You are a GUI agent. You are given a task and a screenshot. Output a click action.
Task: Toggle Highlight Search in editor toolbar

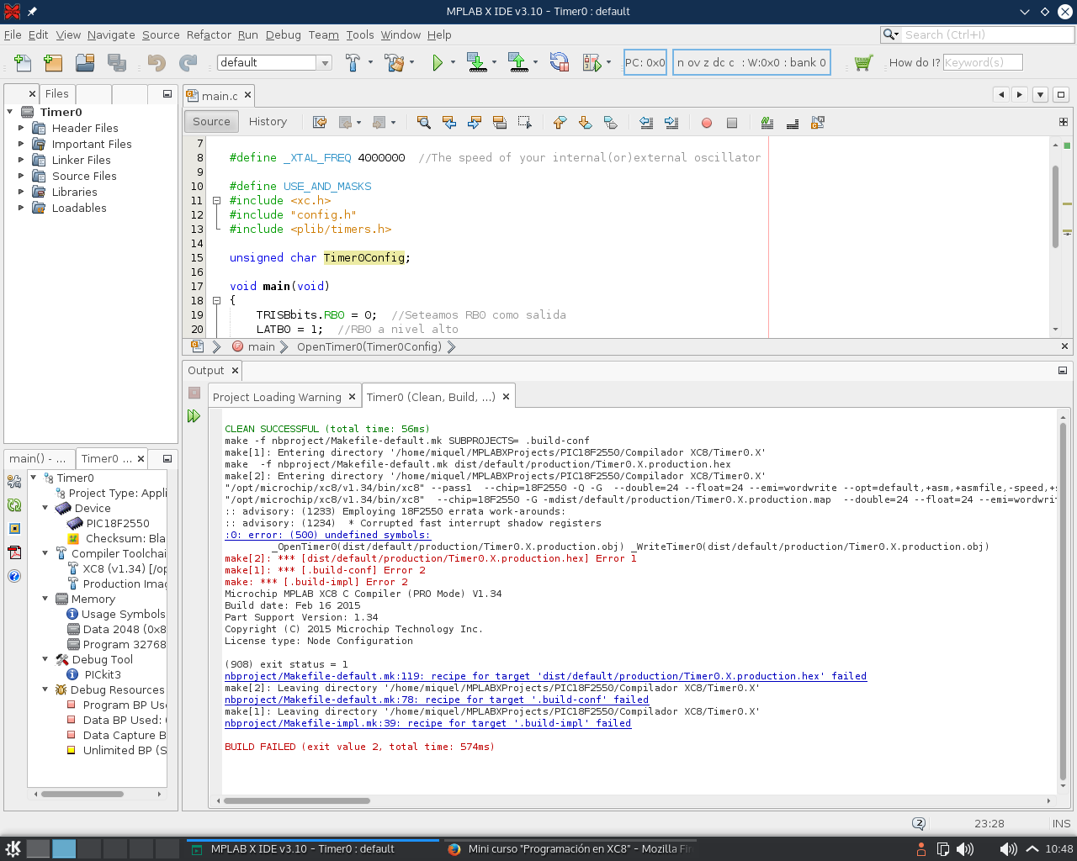click(x=500, y=123)
